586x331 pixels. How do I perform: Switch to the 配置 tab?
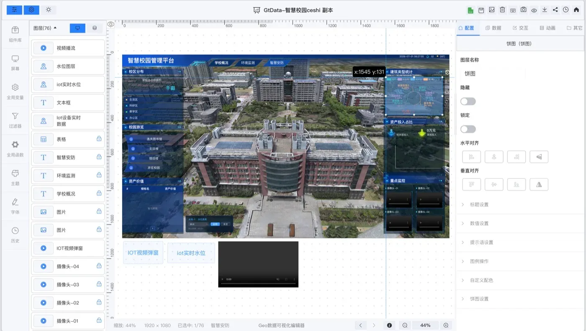(x=466, y=28)
